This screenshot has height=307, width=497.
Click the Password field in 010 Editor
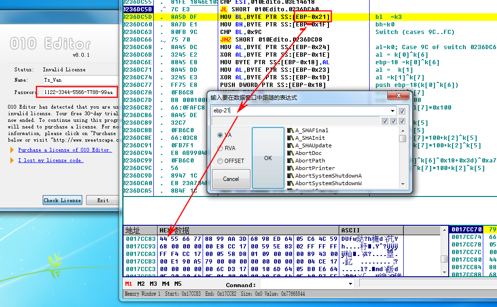click(x=80, y=92)
